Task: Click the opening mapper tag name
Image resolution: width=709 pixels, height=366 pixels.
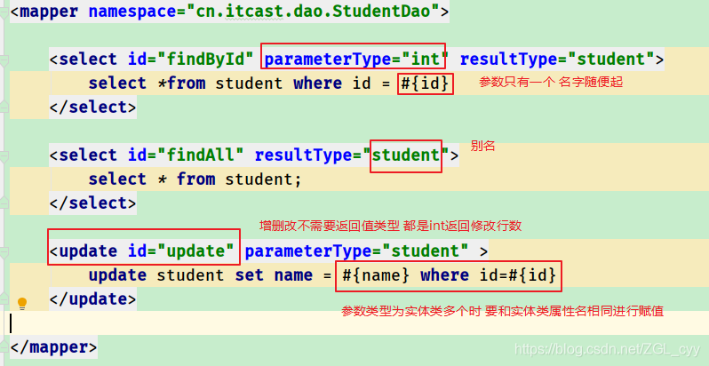Action: pyautogui.click(x=49, y=12)
